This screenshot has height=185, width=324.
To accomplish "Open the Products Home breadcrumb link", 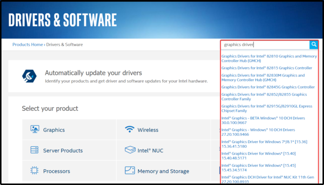I will click(27, 45).
